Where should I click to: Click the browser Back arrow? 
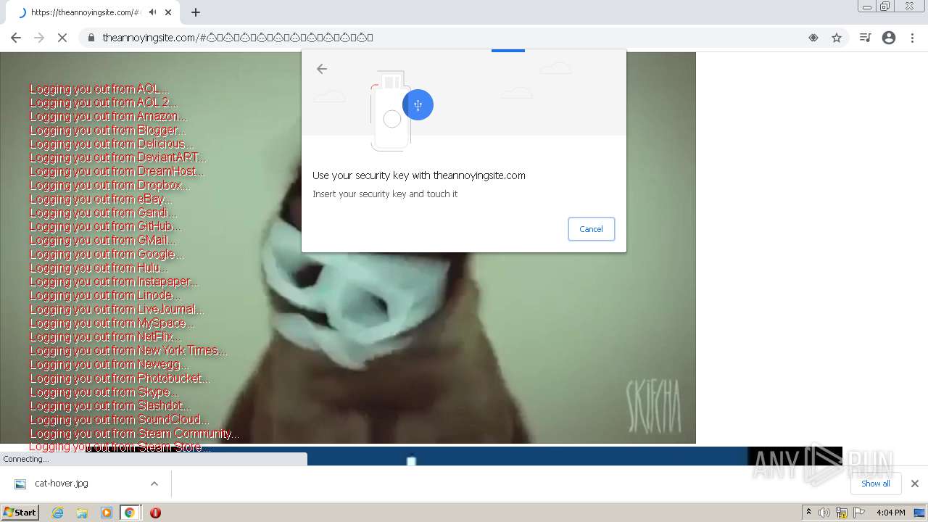point(16,38)
